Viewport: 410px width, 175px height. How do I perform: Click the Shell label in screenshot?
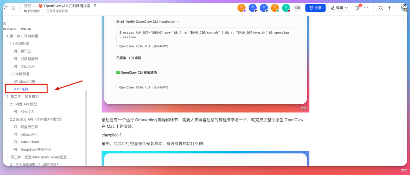click(120, 22)
